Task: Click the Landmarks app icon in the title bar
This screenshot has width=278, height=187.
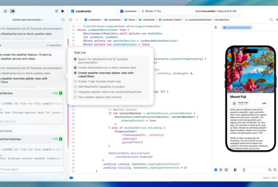Action: pos(72,11)
